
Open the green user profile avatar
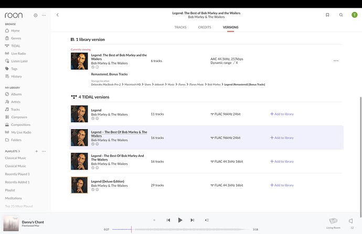pyautogui.click(x=354, y=15)
